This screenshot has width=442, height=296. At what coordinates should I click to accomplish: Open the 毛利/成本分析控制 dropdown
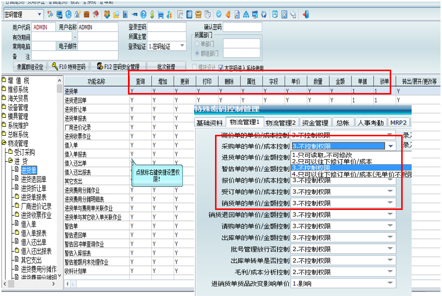390,272
